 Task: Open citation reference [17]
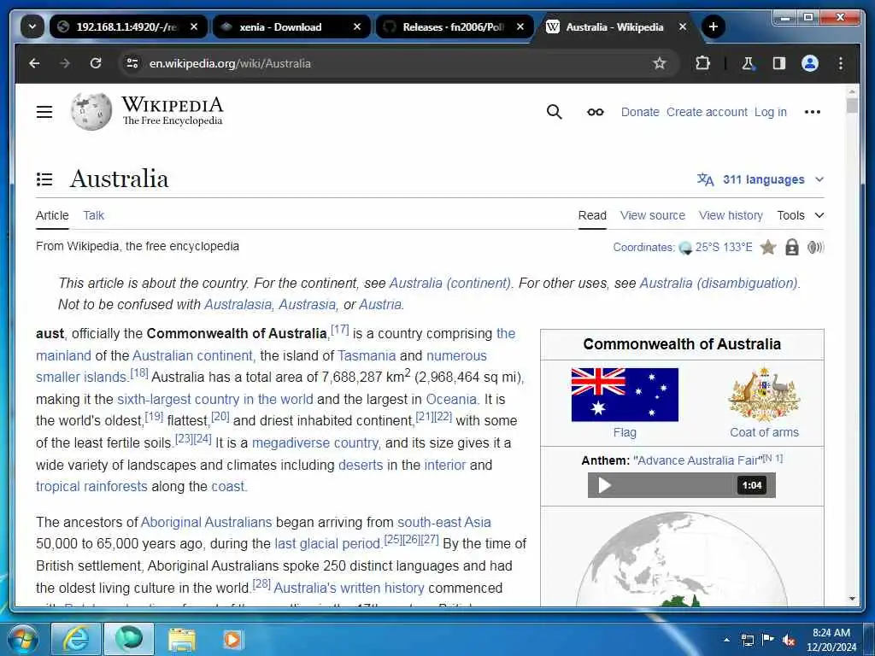pyautogui.click(x=340, y=329)
